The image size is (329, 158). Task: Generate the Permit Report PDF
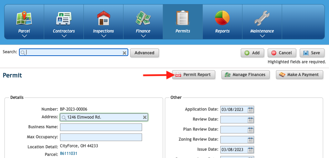[194, 75]
